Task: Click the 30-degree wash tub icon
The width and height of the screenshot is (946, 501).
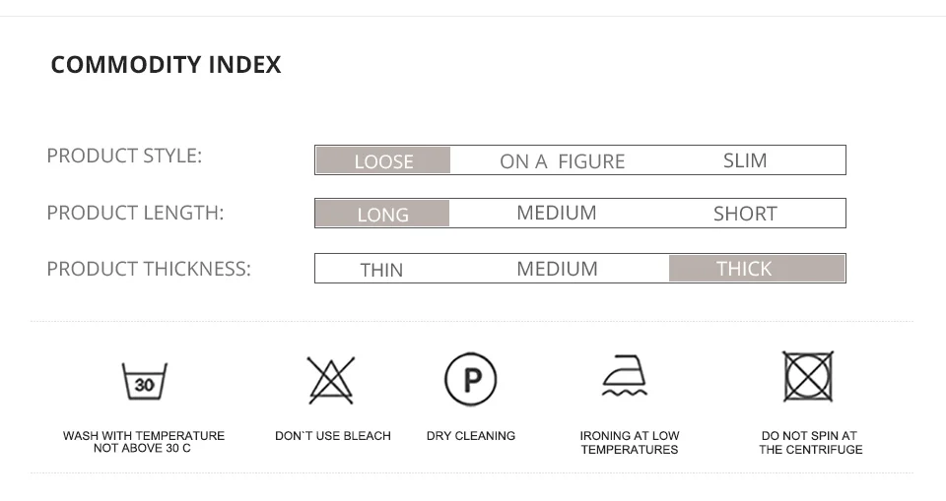Action: click(144, 381)
